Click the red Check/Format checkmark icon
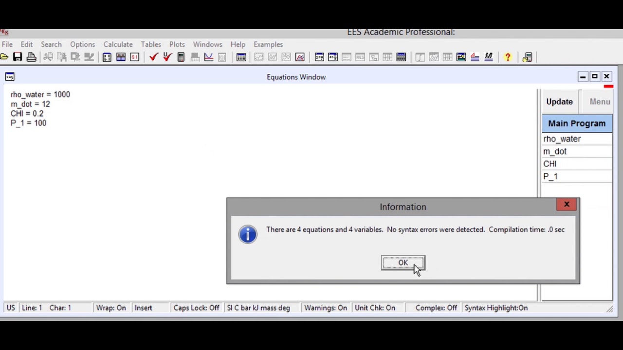 click(x=154, y=57)
